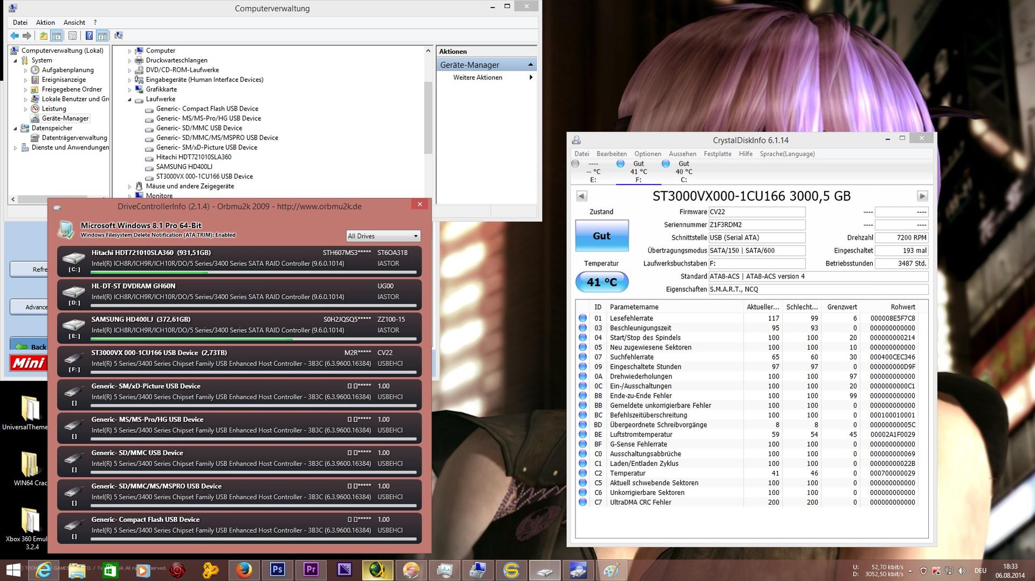Click the SAMSUNG HD400LJ usage bar in DriveControllerInfo
This screenshot has height=581, width=1035.
pyautogui.click(x=253, y=339)
